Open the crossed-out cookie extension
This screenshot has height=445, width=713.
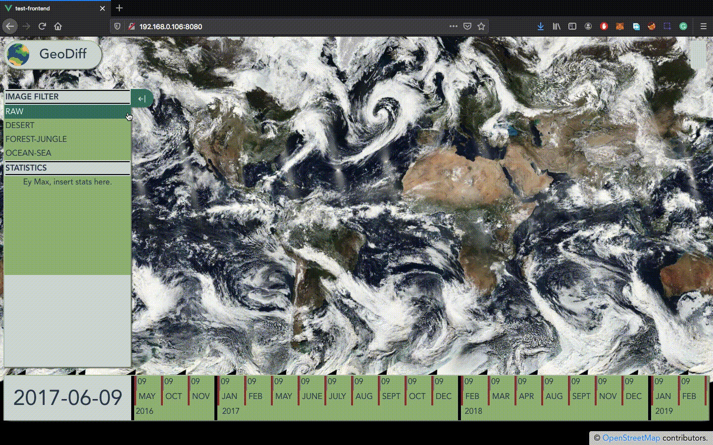pos(652,26)
